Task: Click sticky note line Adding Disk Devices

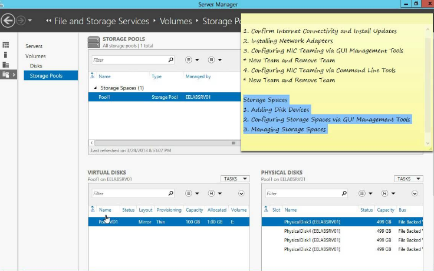Action: pyautogui.click(x=276, y=109)
